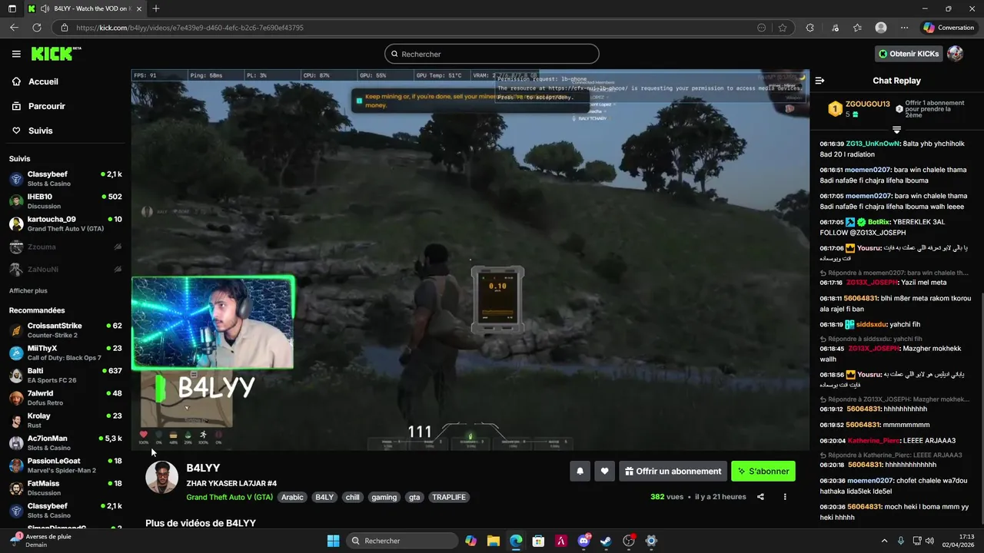Viewport: 984px width, 553px height.
Task: Click the video player to toggle playback
Action: click(x=470, y=260)
